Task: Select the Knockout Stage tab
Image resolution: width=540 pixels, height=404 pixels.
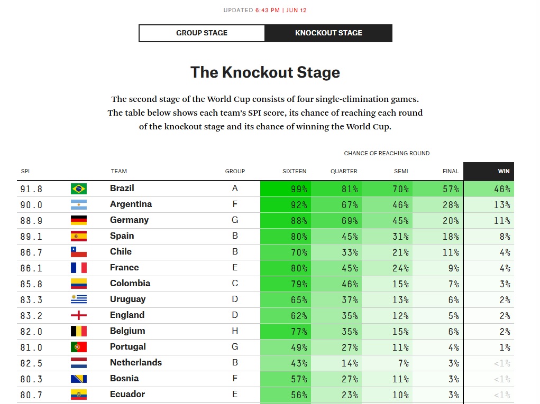Action: click(328, 33)
